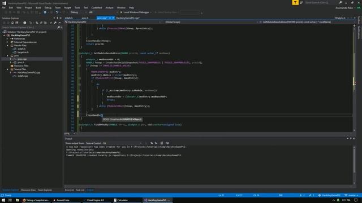The width and height of the screenshot is (362, 203).
Task: Open the Build menu
Action: [38, 7]
